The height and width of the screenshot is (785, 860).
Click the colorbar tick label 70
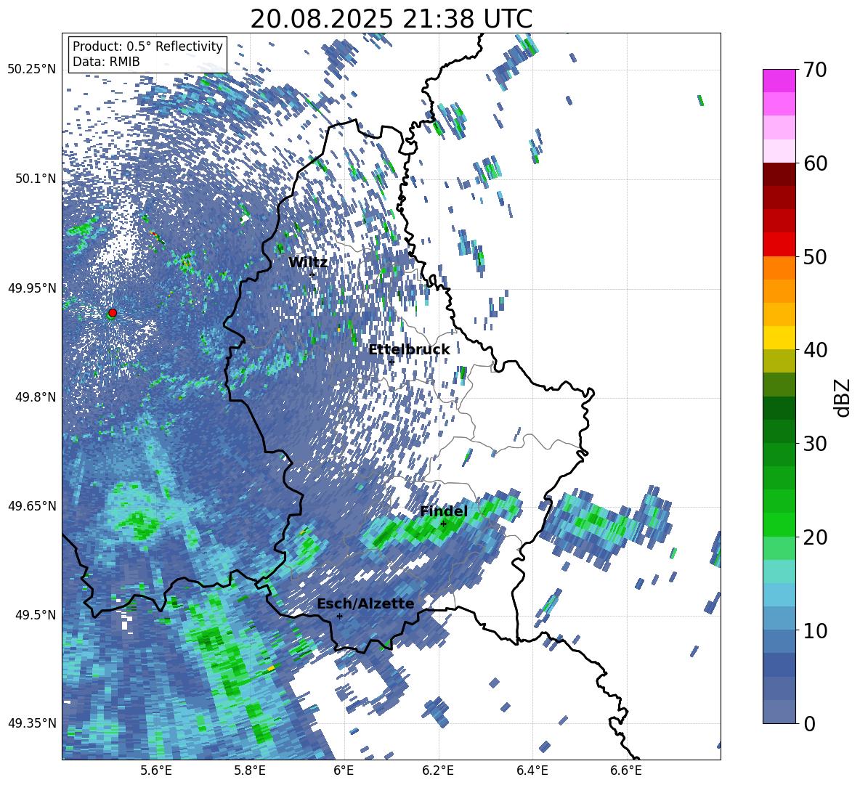816,70
